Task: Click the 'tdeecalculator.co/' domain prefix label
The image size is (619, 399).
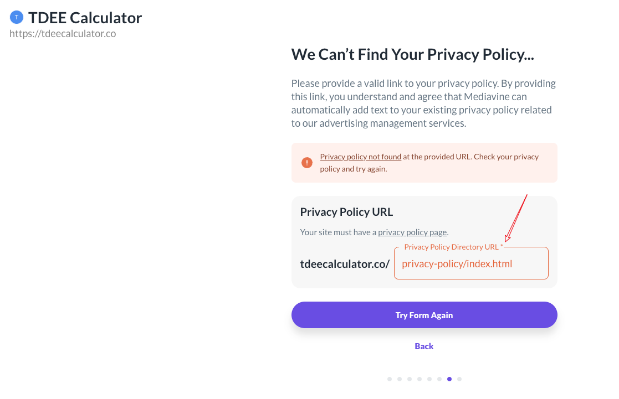Action: [x=345, y=264]
